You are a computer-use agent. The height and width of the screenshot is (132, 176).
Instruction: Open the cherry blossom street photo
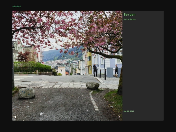pos(67,66)
